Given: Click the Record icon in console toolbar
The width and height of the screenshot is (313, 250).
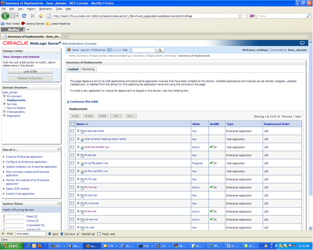Looking at the screenshot, I should pyautogui.click(x=109, y=50).
